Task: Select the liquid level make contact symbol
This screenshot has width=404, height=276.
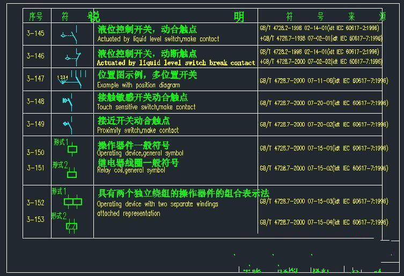Action: click(x=70, y=35)
